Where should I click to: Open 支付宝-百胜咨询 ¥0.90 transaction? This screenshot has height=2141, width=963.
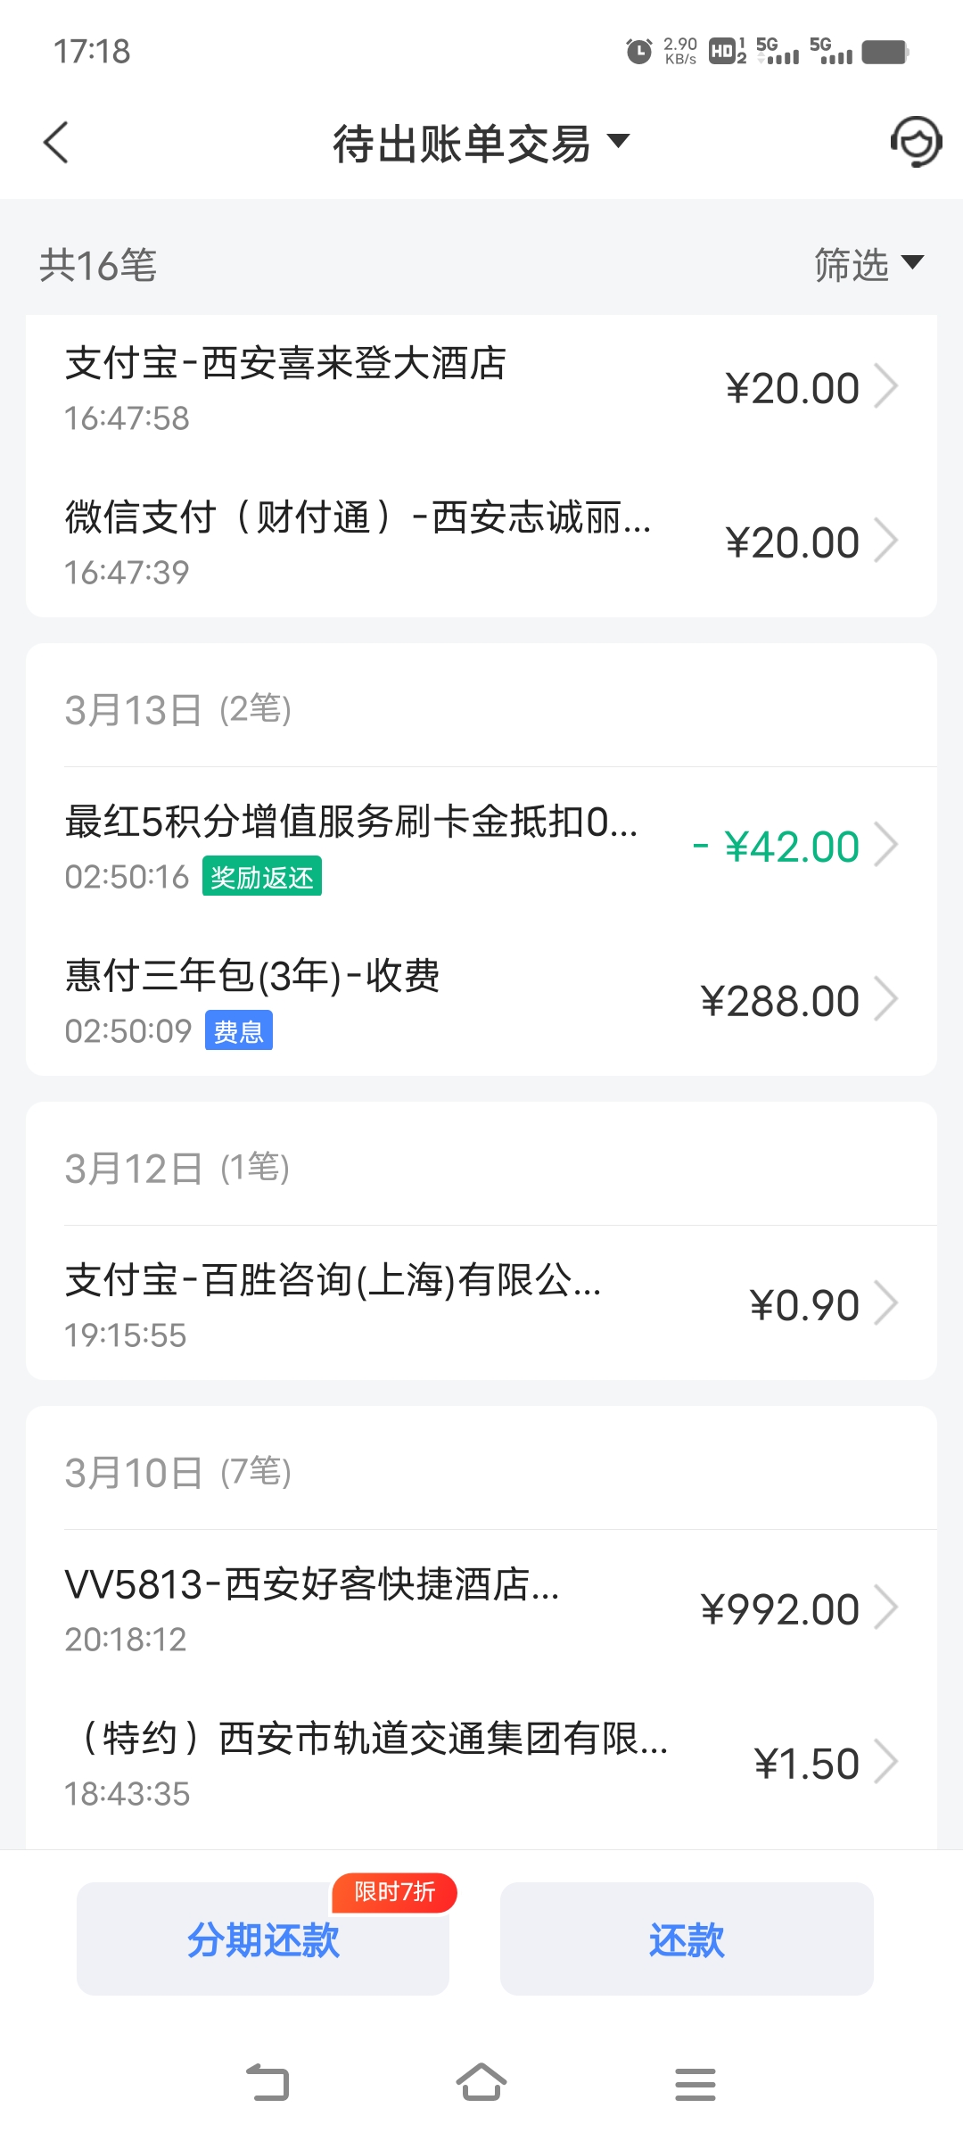point(481,1304)
